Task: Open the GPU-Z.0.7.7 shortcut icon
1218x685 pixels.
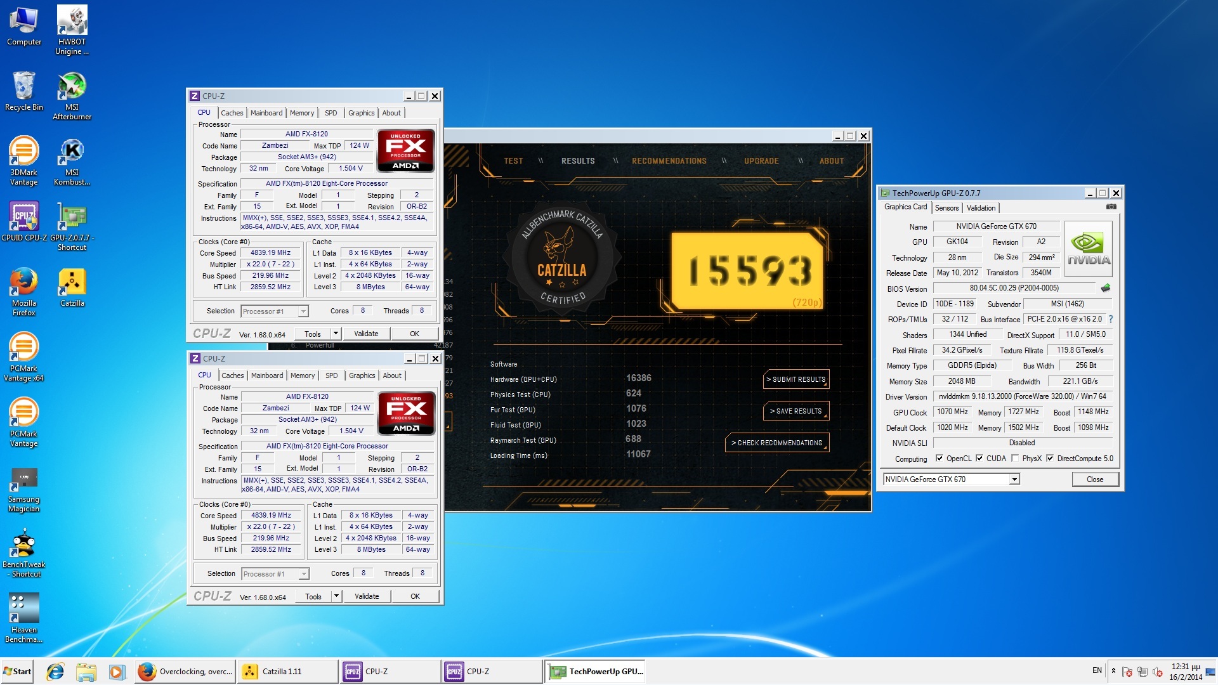Action: [72, 226]
